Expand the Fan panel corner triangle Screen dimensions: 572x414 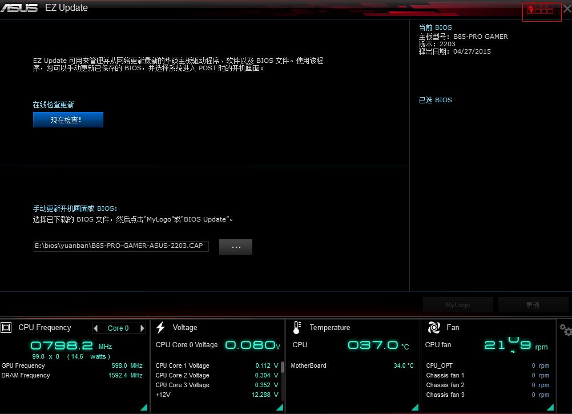coord(550,407)
